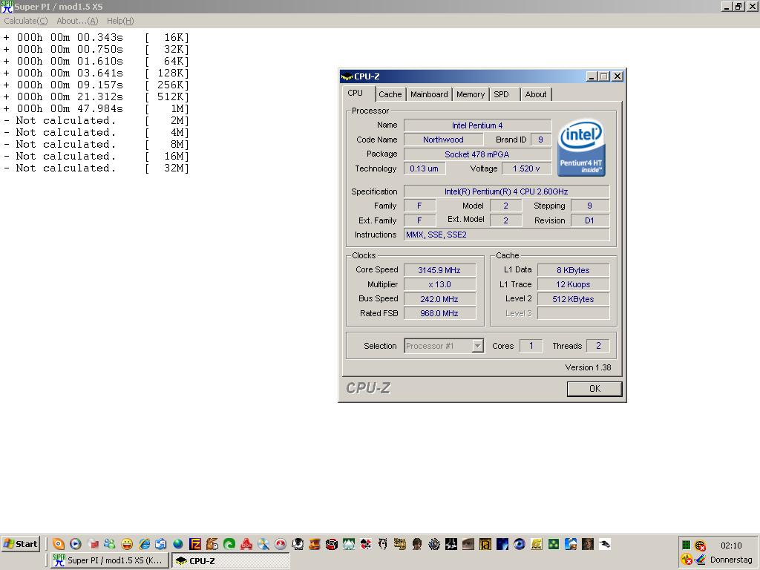Open the red letter A quick launch icon
This screenshot has width=760, height=570.
click(246, 544)
